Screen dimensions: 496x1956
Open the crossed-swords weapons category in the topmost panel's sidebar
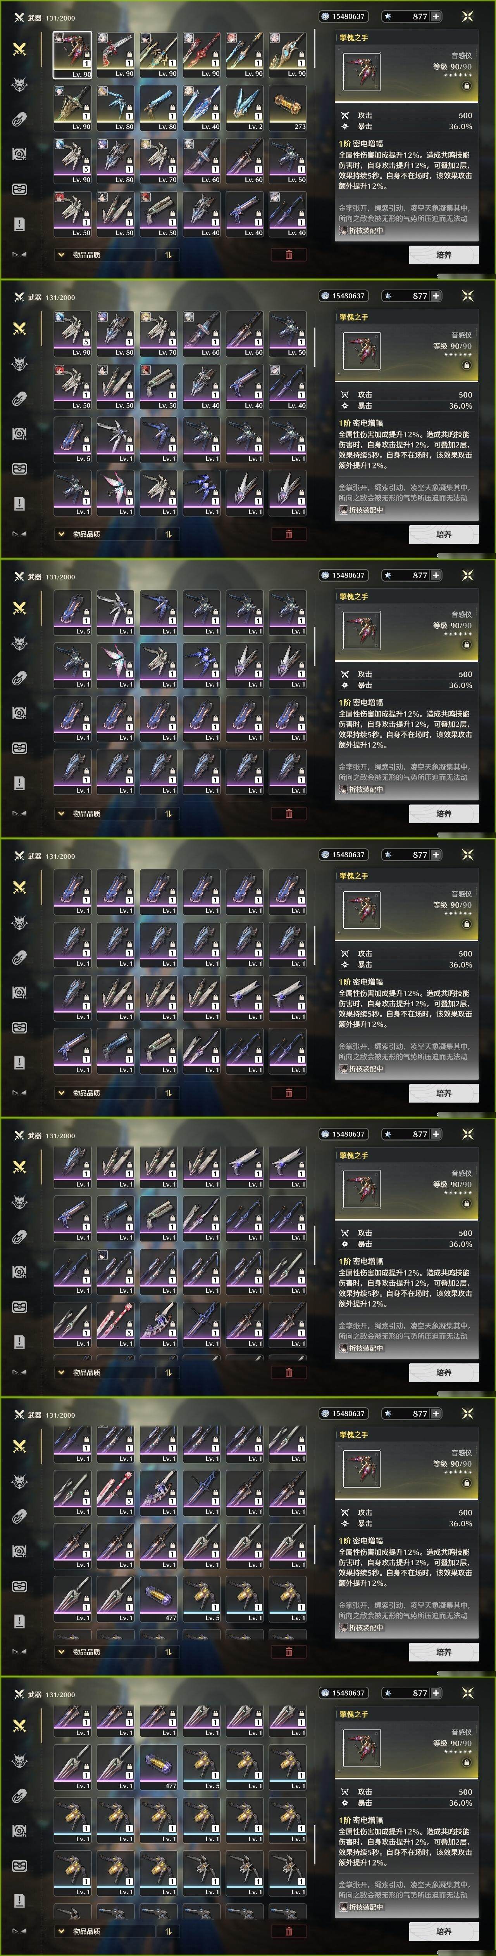click(x=20, y=49)
